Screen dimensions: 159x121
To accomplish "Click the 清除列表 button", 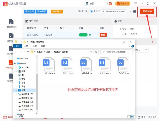I will click(x=57, y=11).
